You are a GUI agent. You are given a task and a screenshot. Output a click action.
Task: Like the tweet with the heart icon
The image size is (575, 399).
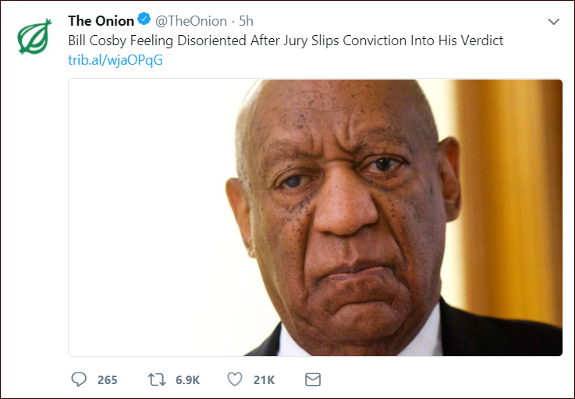point(235,380)
